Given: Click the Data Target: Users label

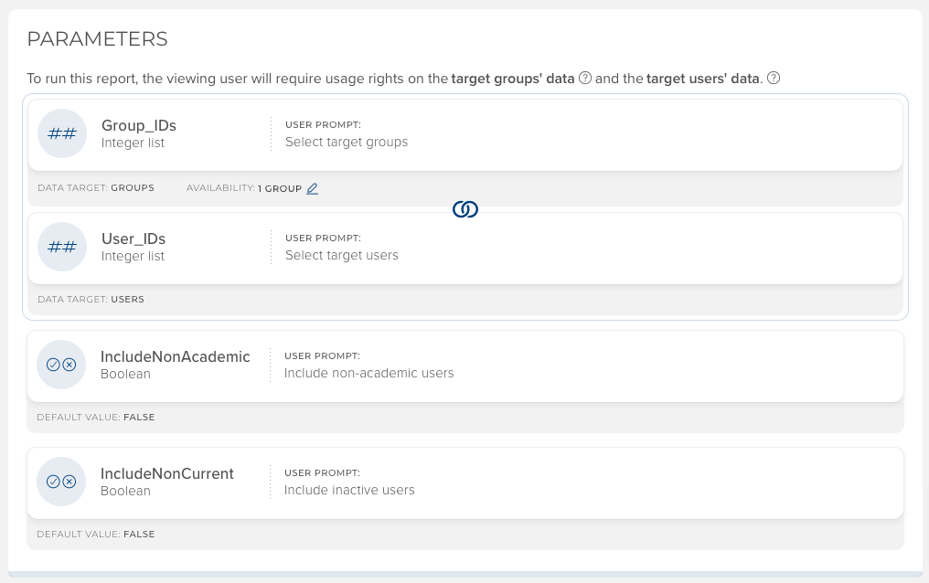Looking at the screenshot, I should pos(91,299).
